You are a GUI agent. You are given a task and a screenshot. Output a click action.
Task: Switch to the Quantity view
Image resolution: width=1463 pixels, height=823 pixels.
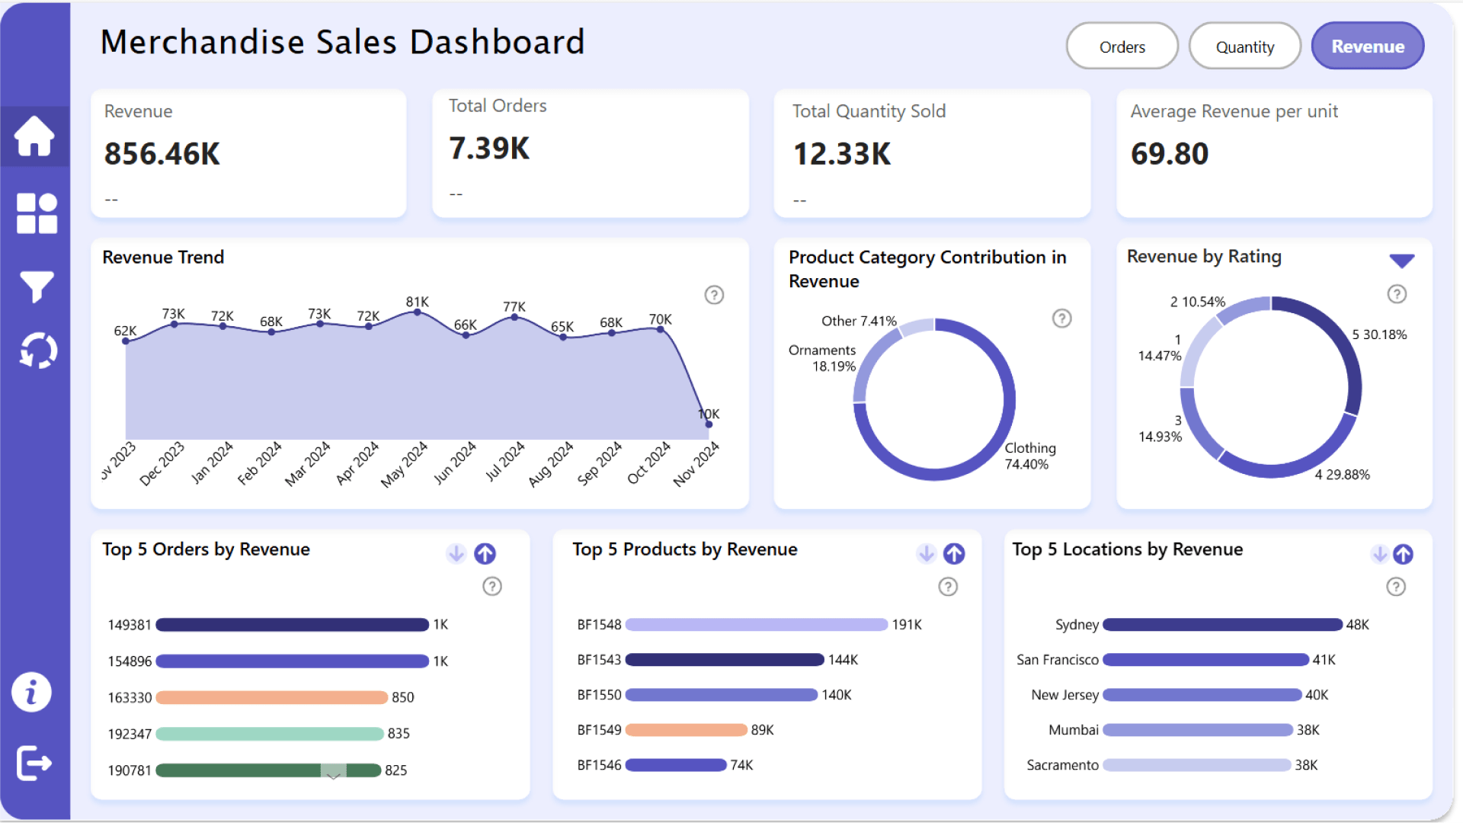(1245, 46)
